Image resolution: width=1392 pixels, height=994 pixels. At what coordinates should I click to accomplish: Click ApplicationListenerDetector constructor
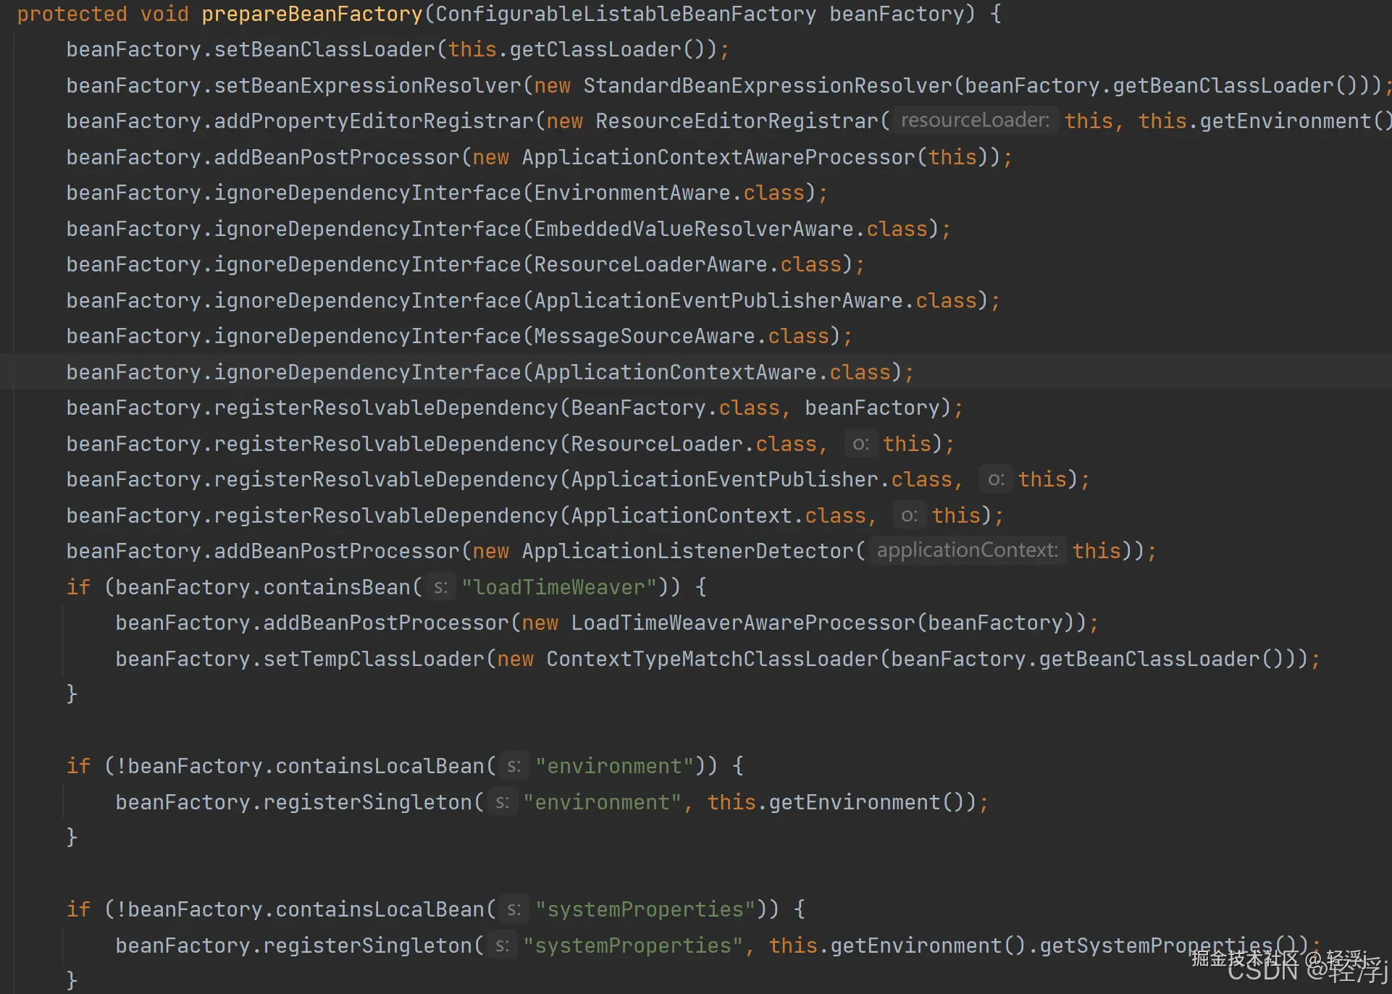[x=687, y=551]
